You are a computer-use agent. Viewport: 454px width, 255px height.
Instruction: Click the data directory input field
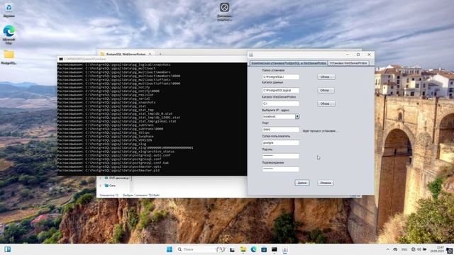click(x=281, y=90)
